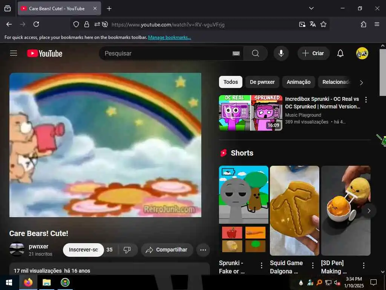The width and height of the screenshot is (386, 290).
Task: Close the Care Bears YouTube tab
Action: coord(95,8)
